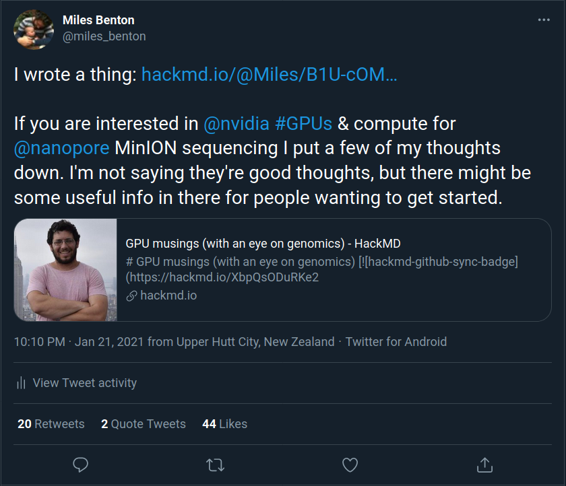Viewport: 566px width, 486px height.
Task: Open the three-dot more options menu
Action: click(x=544, y=20)
